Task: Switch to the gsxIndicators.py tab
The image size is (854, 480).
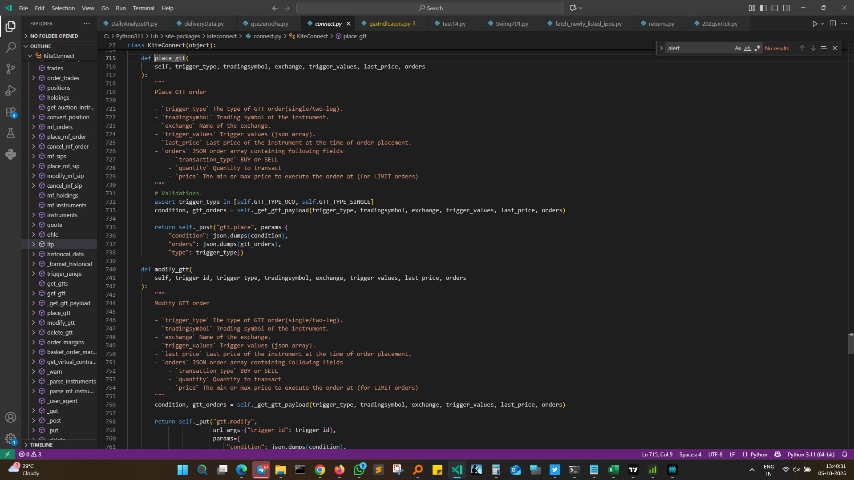Action: click(x=389, y=24)
